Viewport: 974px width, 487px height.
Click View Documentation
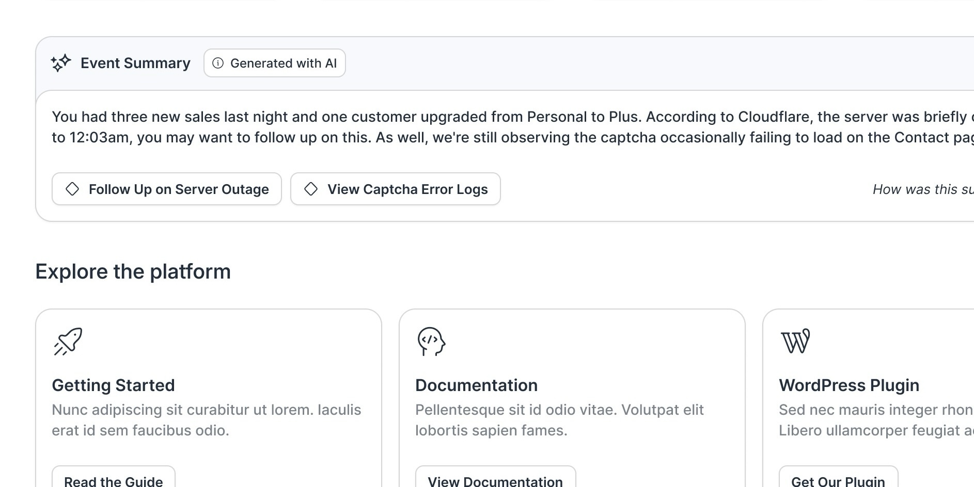coord(495,480)
